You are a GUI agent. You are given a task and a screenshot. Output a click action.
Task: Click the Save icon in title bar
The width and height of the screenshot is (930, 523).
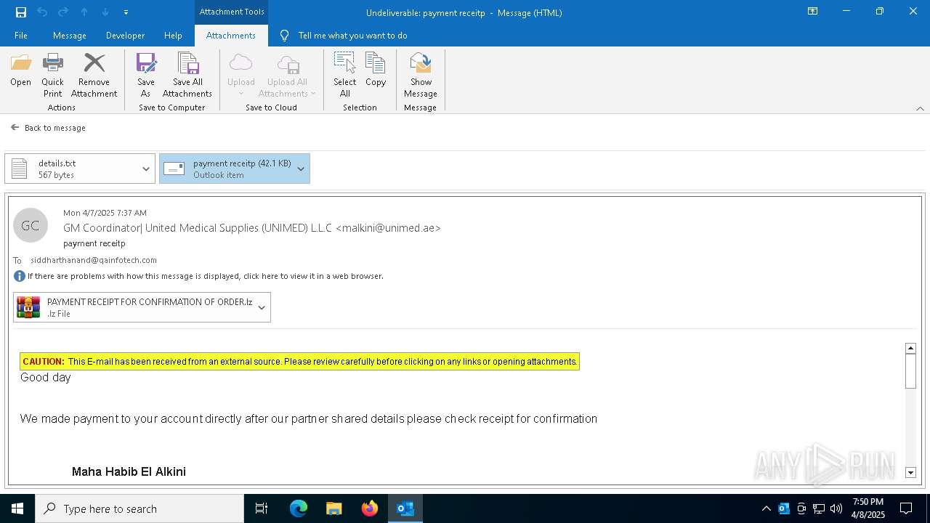tap(21, 12)
